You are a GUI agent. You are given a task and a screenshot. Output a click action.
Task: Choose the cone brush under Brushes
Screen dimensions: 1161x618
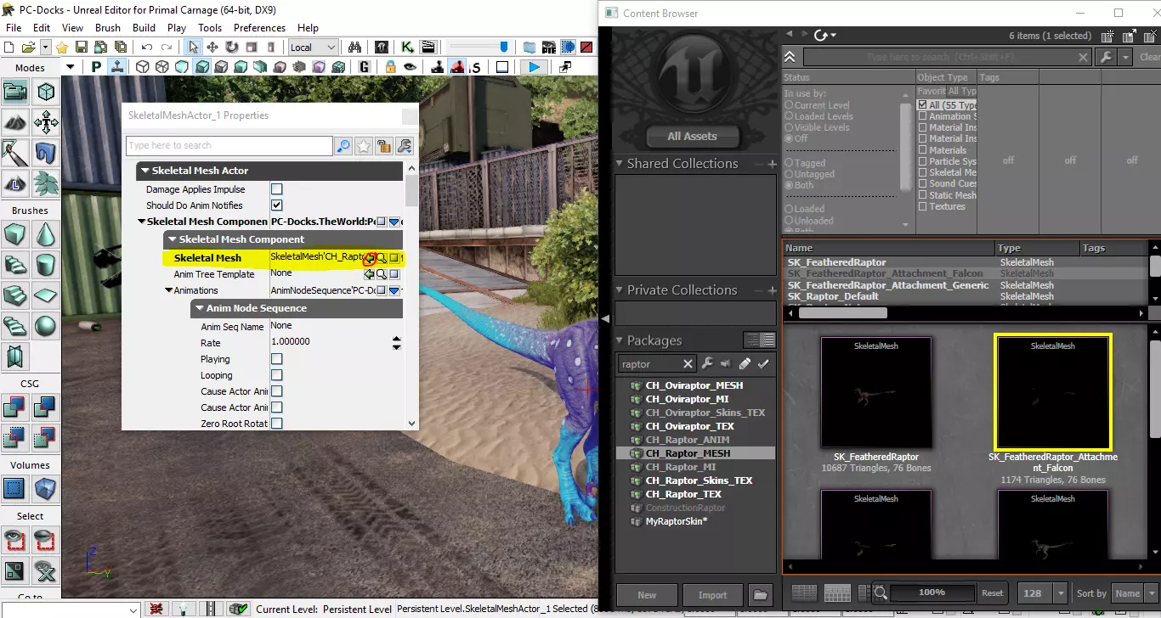coord(46,234)
